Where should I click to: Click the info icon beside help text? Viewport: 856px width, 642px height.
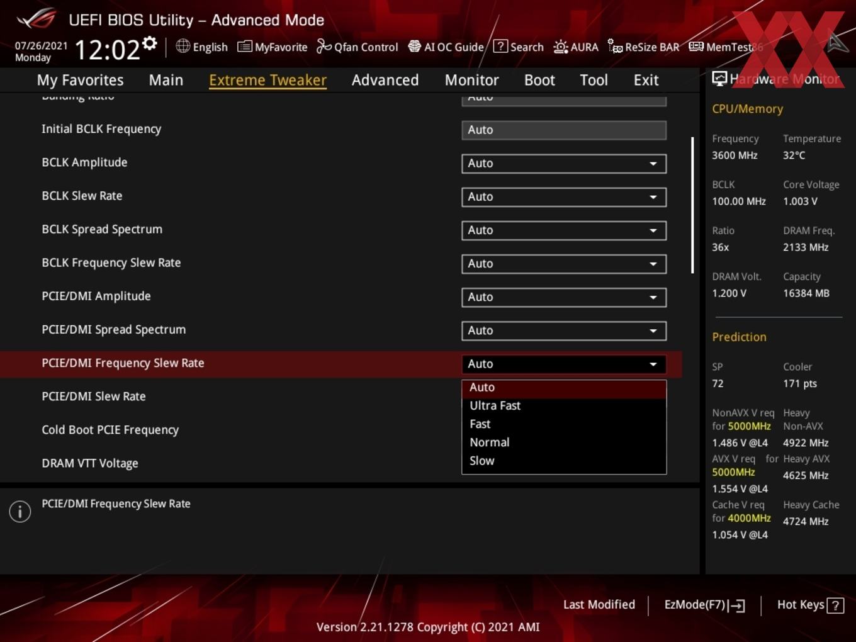(20, 512)
